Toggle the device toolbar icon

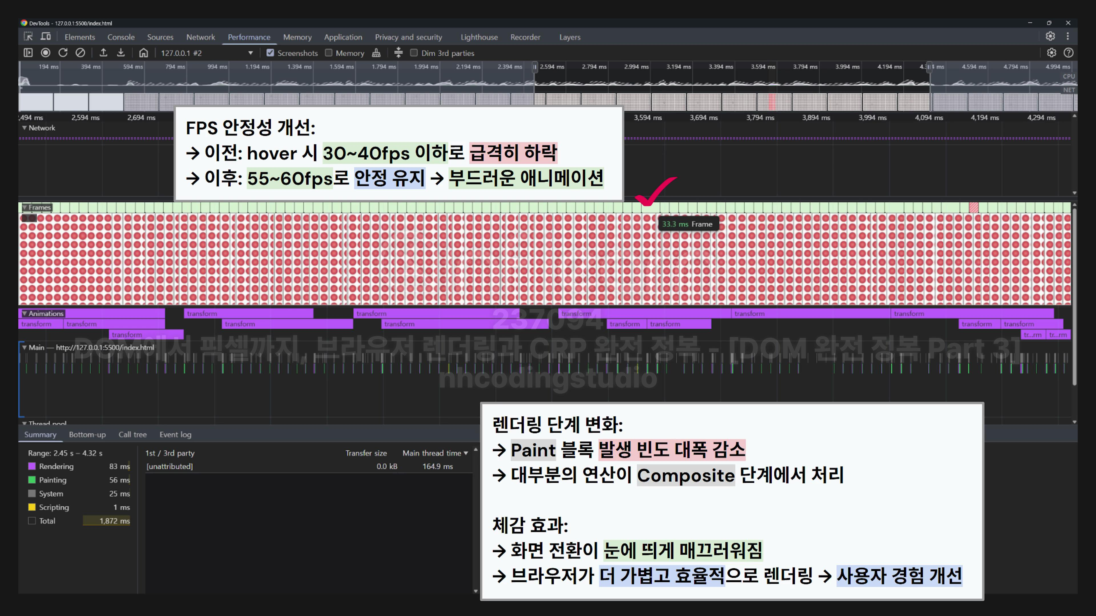tap(46, 37)
